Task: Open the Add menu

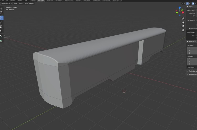Action: [26, 3]
